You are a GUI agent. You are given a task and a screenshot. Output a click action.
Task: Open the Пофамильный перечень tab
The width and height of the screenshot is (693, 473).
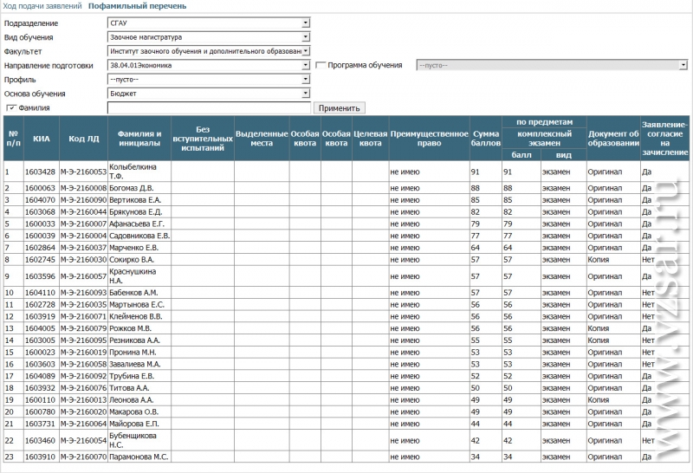[x=138, y=6]
